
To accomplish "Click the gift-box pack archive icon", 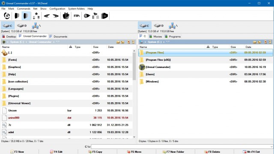I will coord(66,16).
